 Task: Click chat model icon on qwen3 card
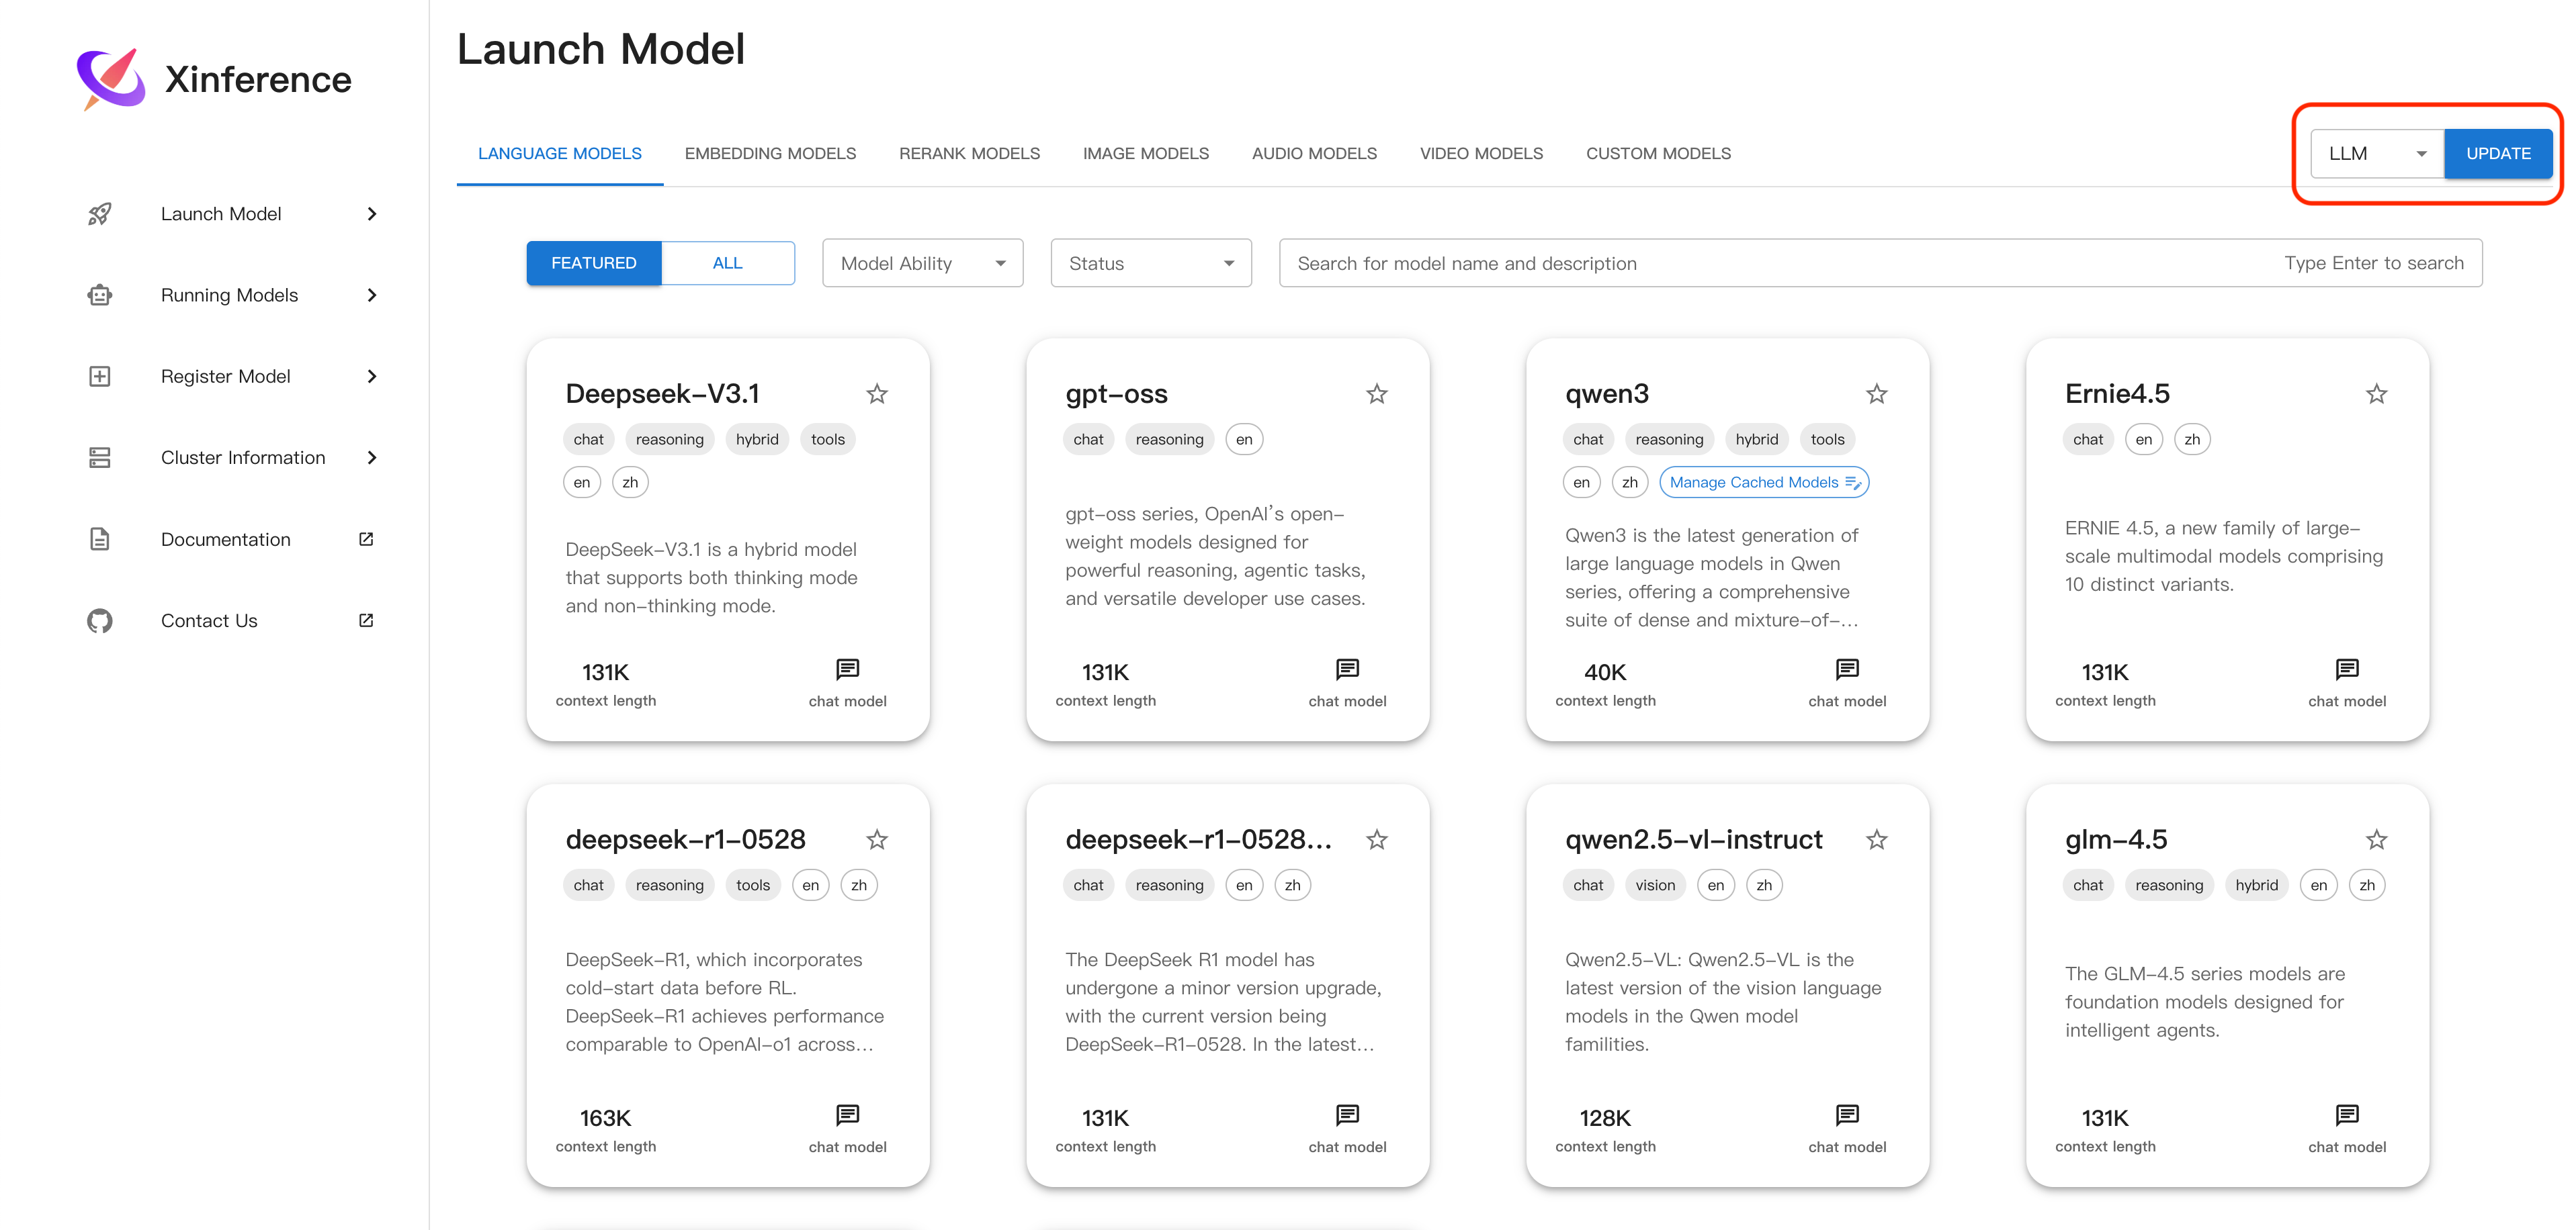point(1847,669)
